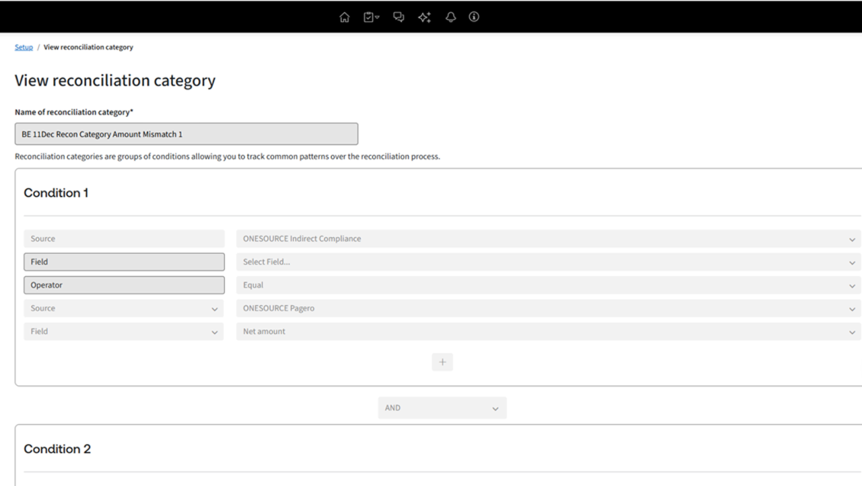This screenshot has height=486, width=862.
Task: Expand the ONESOURCE Indirect Compliance dropdown
Action: click(x=548, y=239)
